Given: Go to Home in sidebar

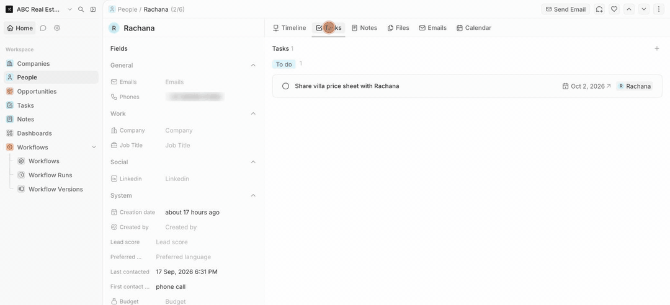Looking at the screenshot, I should 20,28.
